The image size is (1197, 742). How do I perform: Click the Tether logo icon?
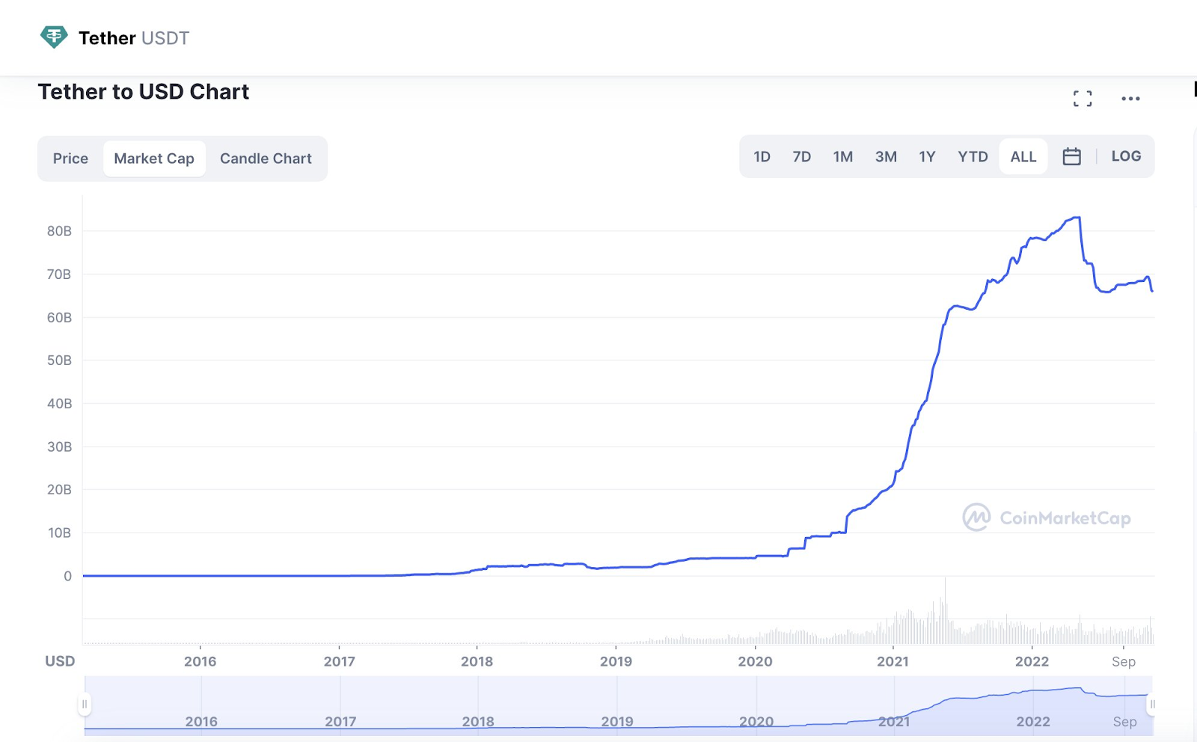click(x=54, y=37)
